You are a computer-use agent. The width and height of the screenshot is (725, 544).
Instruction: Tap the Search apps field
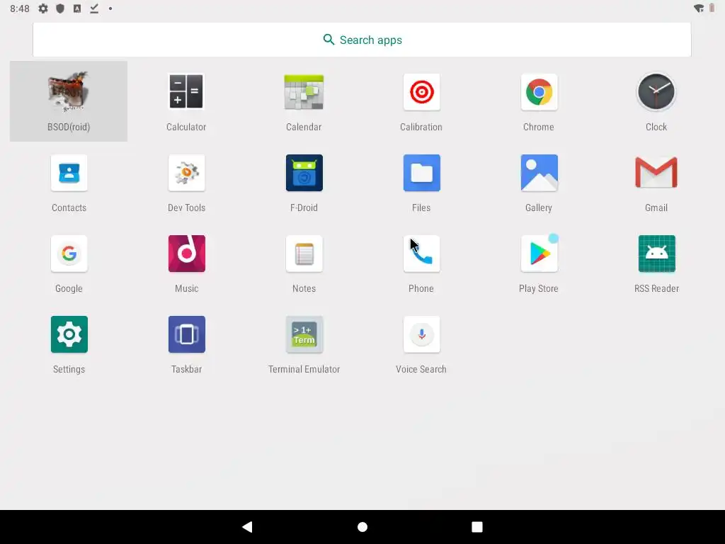[x=362, y=40]
